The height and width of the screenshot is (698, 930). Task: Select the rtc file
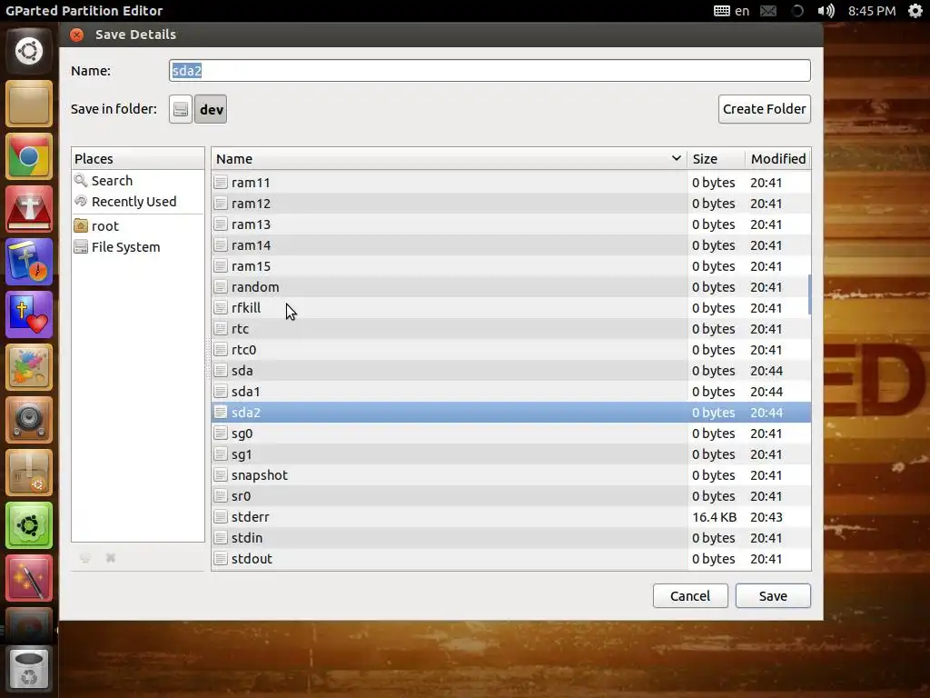(510, 329)
